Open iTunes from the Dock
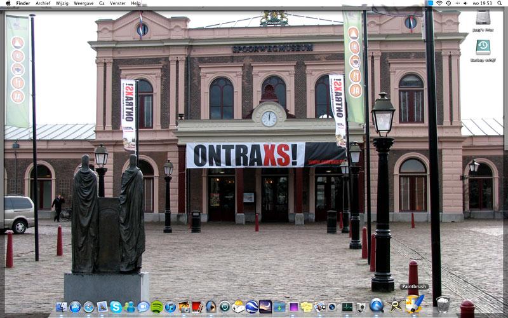The image size is (508, 318). (170, 307)
